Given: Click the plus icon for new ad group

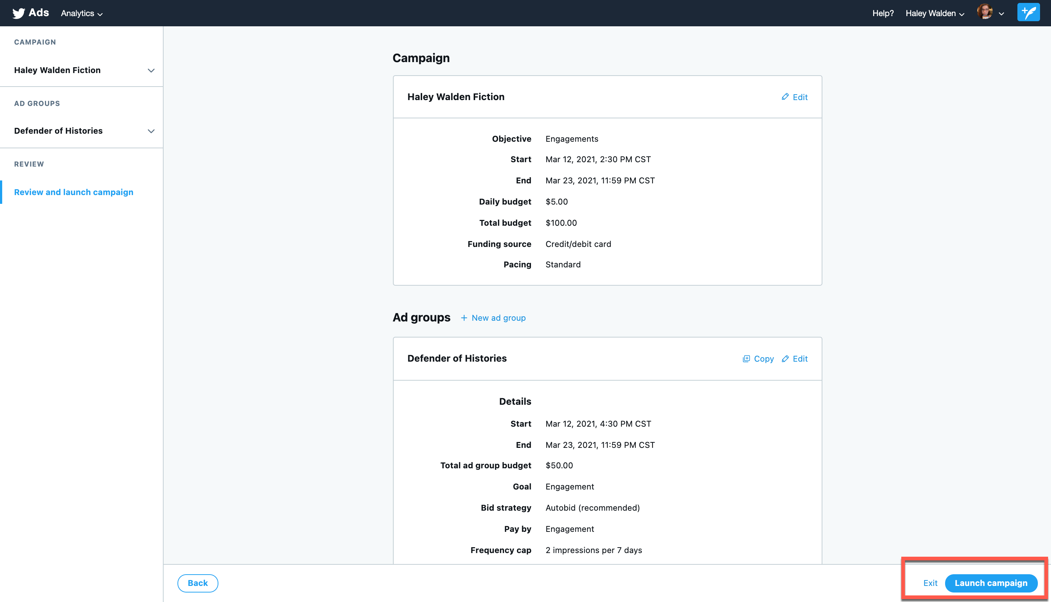Looking at the screenshot, I should (x=464, y=318).
